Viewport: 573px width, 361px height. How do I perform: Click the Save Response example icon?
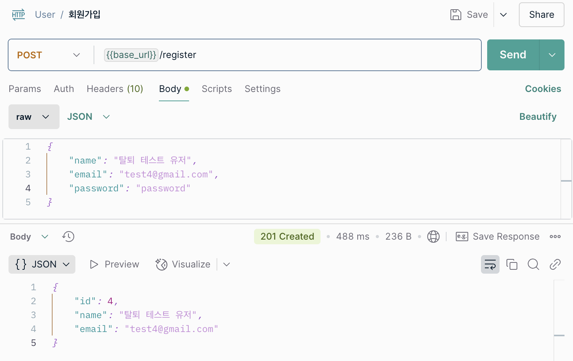(462, 237)
